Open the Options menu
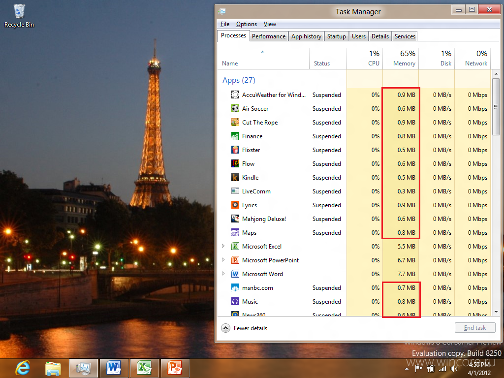 coord(247,24)
